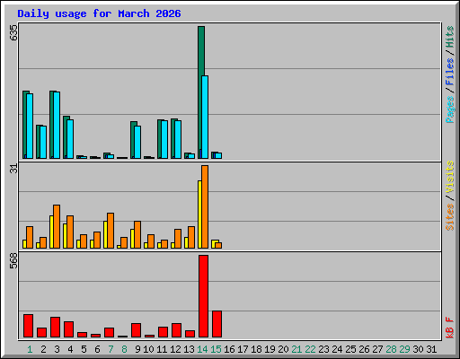This screenshot has height=359, width=460.
Task: Click the 568 KB axis value
Action: coord(13,260)
